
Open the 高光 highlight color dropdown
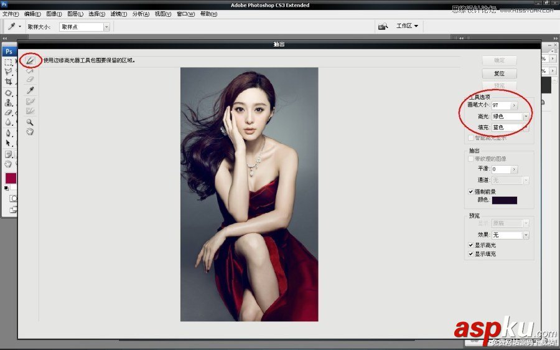click(x=526, y=116)
